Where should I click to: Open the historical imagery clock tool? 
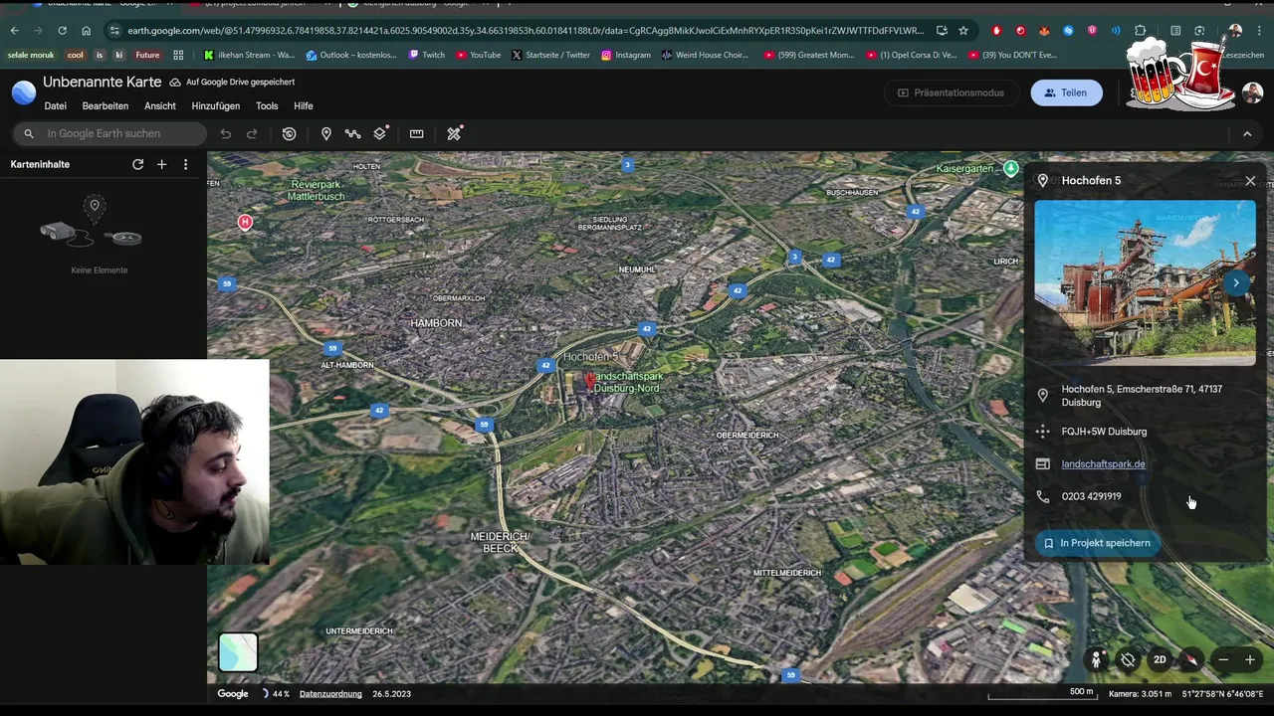(289, 133)
